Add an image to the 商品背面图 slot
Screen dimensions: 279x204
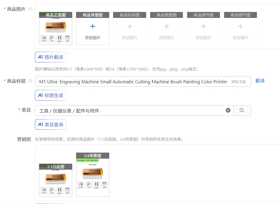(x=93, y=28)
